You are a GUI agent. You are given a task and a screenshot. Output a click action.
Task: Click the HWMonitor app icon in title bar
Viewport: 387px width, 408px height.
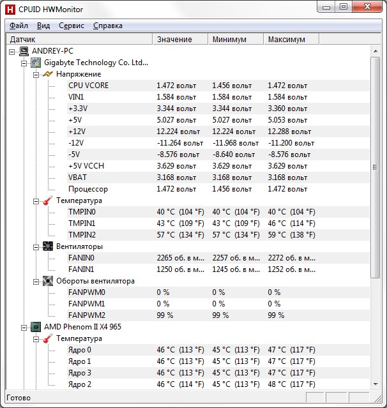point(10,8)
